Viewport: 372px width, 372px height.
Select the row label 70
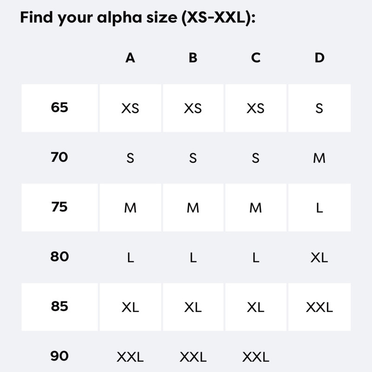click(x=60, y=157)
